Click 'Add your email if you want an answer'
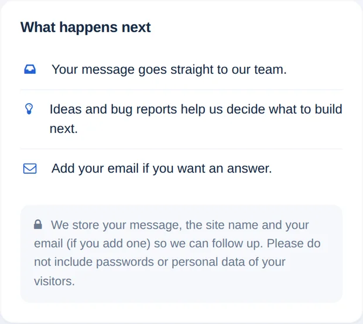 pos(162,168)
